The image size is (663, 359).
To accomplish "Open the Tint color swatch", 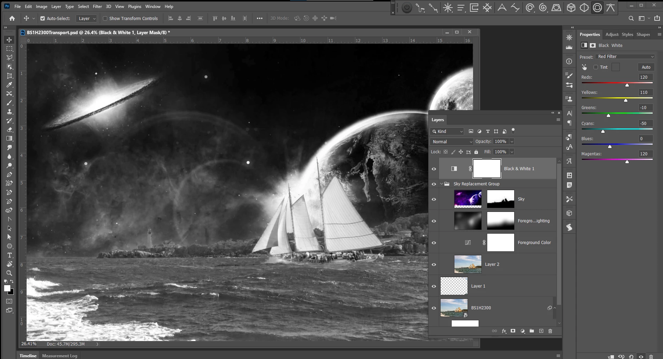I will click(616, 67).
